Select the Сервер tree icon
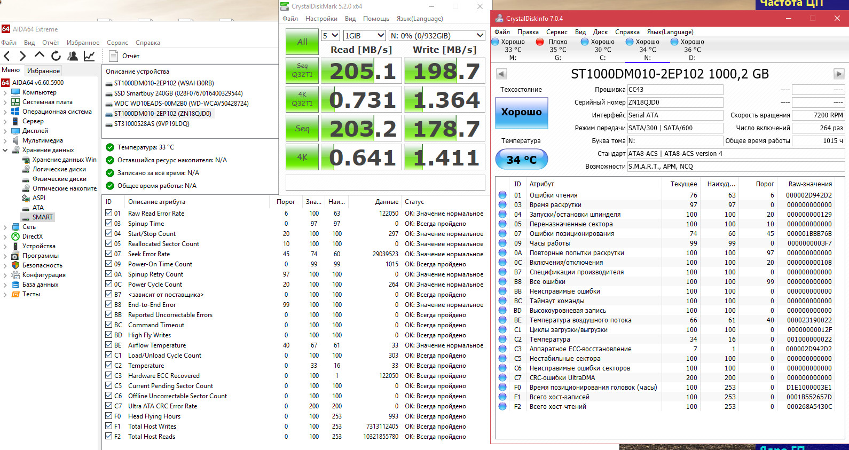This screenshot has height=450, width=849. pyautogui.click(x=15, y=121)
